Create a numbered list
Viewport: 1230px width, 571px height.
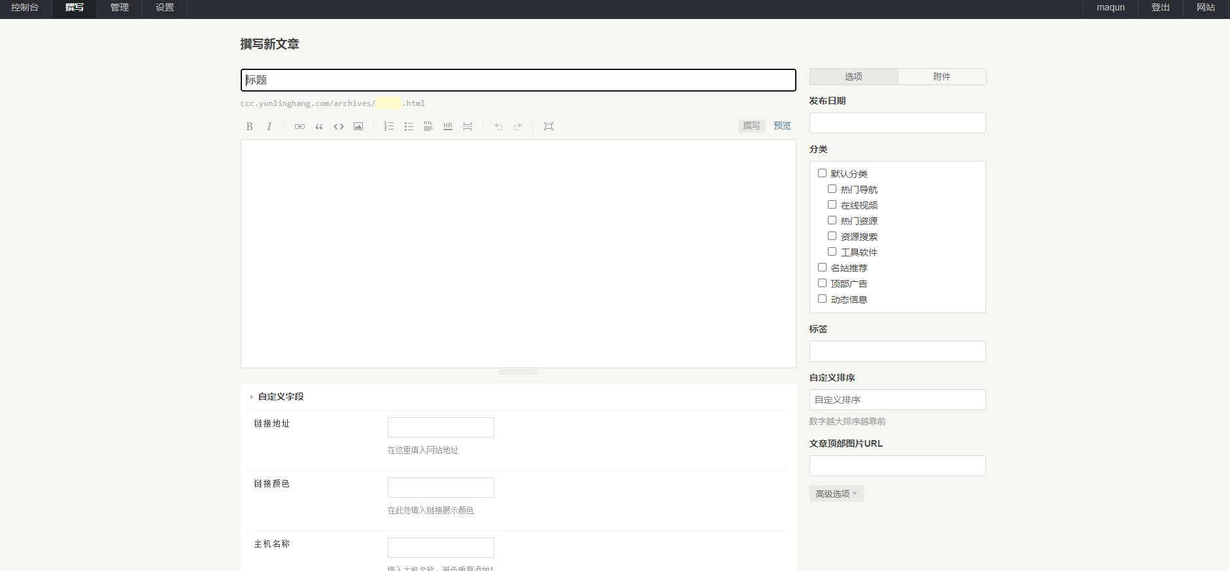pyautogui.click(x=389, y=126)
